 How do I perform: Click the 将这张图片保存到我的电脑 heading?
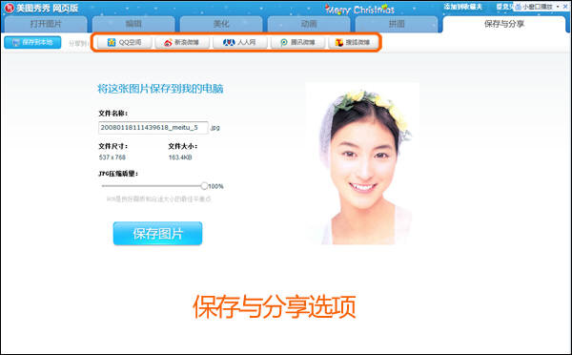point(160,89)
